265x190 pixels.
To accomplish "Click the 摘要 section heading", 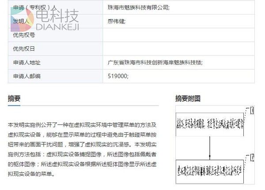I will [14, 99].
